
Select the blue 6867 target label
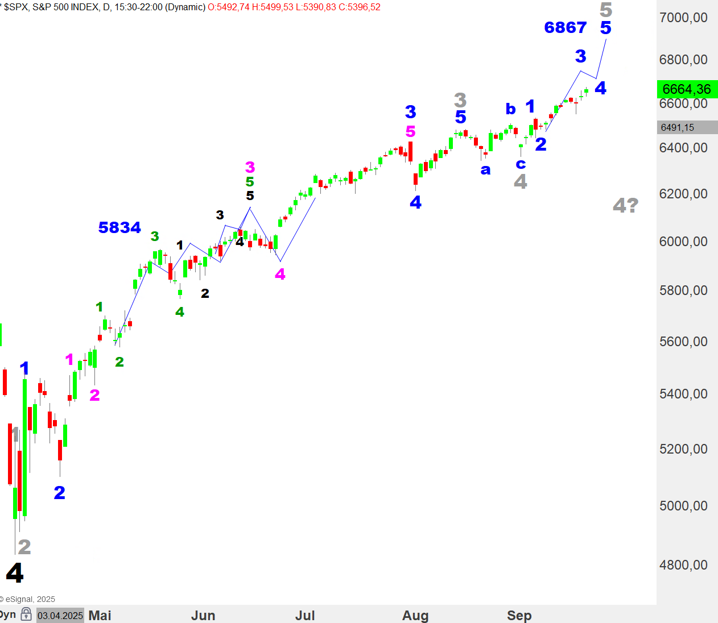[x=565, y=27]
